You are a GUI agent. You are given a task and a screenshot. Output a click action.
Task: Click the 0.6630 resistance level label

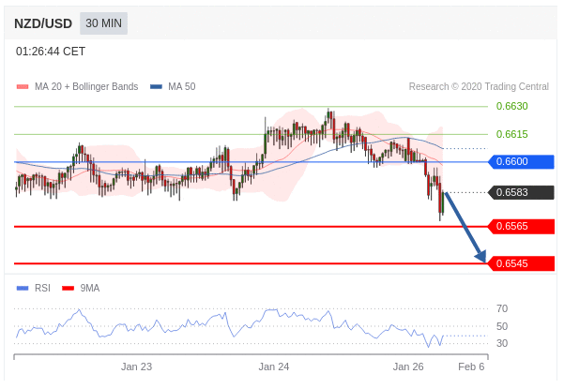point(511,106)
